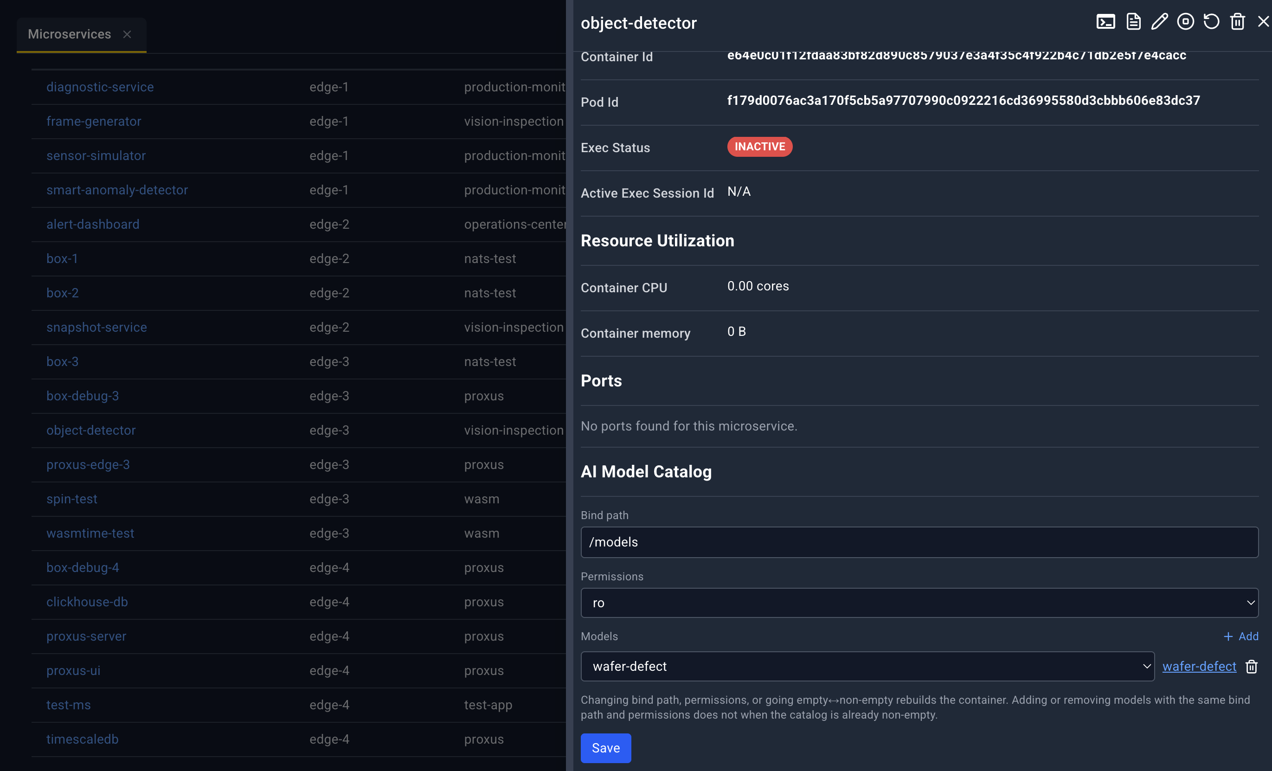The image size is (1272, 771).
Task: Open test-ms microservice
Action: pos(69,705)
